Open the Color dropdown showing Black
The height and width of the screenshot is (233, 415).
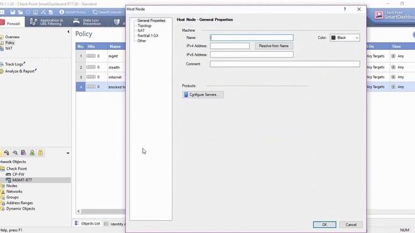pyautogui.click(x=344, y=38)
